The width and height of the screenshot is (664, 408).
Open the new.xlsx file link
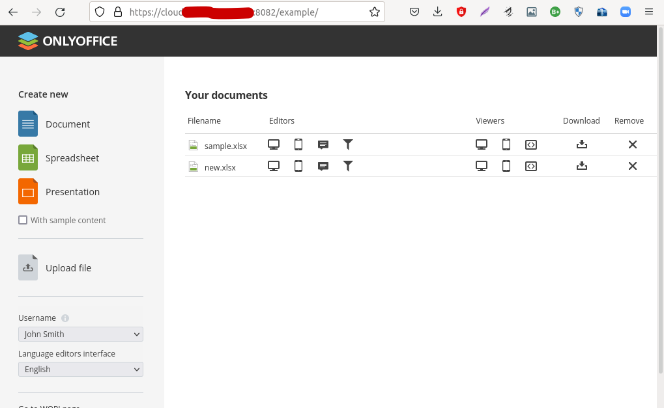pos(220,167)
